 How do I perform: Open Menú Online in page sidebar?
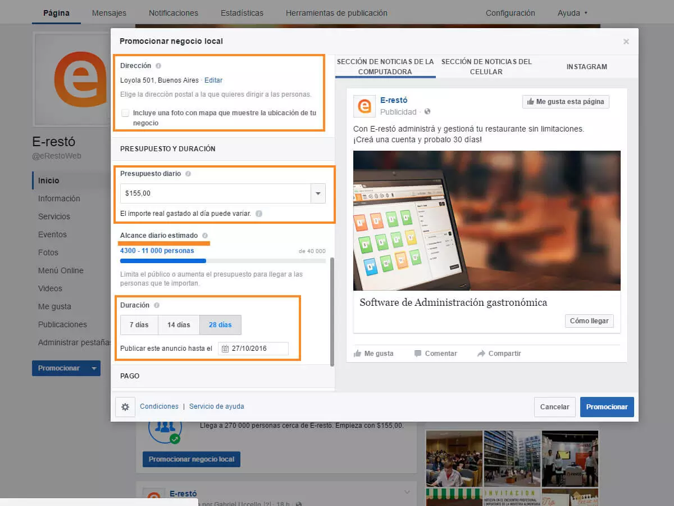(x=61, y=270)
